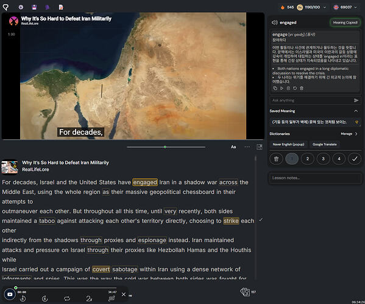Click the lightbulb hint icon in saved meaning

(x=356, y=122)
